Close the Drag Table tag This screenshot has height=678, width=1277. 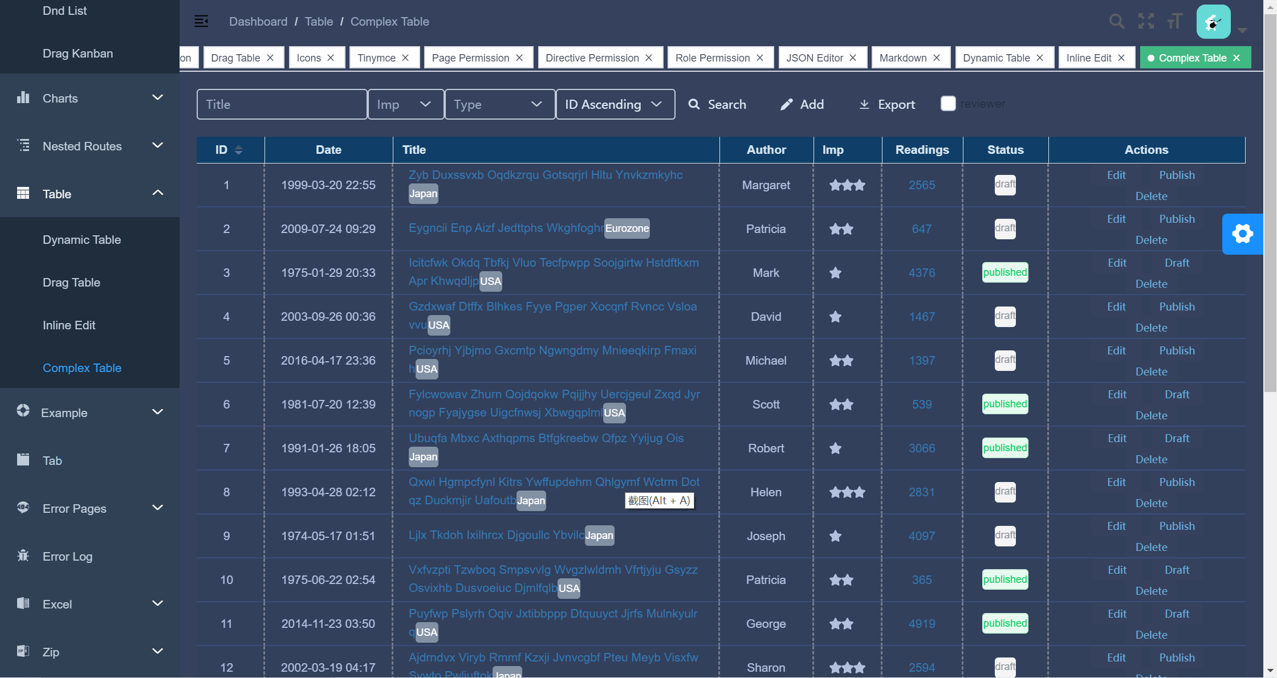tap(271, 58)
